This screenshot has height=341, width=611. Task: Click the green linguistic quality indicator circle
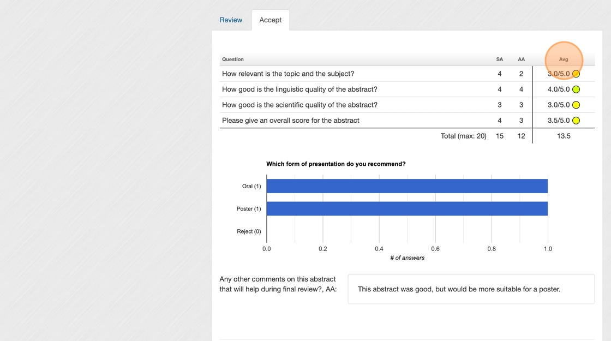576,89
